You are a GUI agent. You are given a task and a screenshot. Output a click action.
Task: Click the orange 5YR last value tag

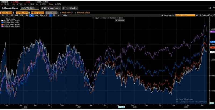212,47
